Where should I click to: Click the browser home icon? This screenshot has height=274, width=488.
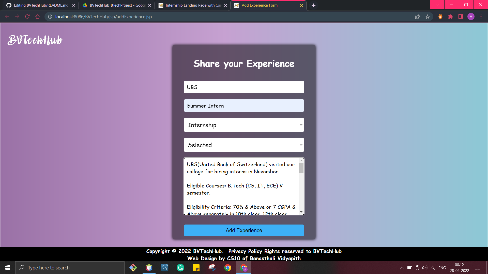point(38,17)
